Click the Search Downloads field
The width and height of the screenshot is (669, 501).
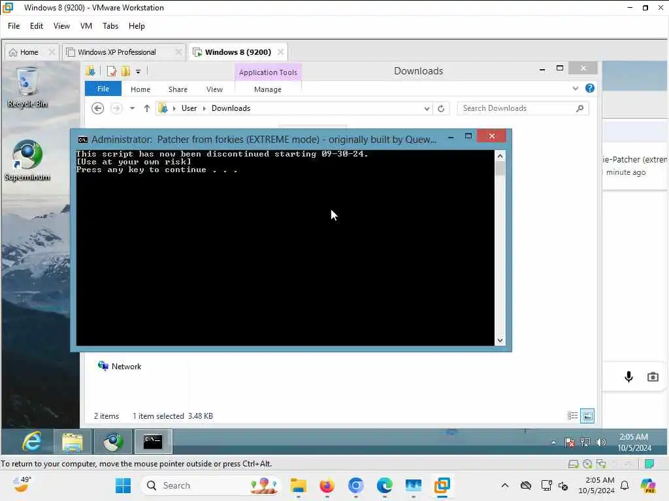tap(523, 108)
